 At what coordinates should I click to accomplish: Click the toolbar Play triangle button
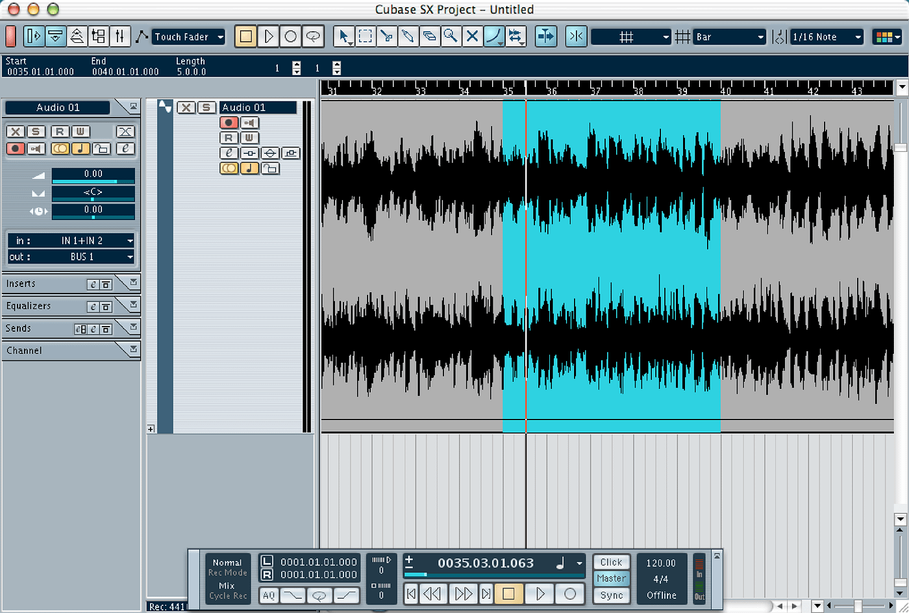[268, 36]
